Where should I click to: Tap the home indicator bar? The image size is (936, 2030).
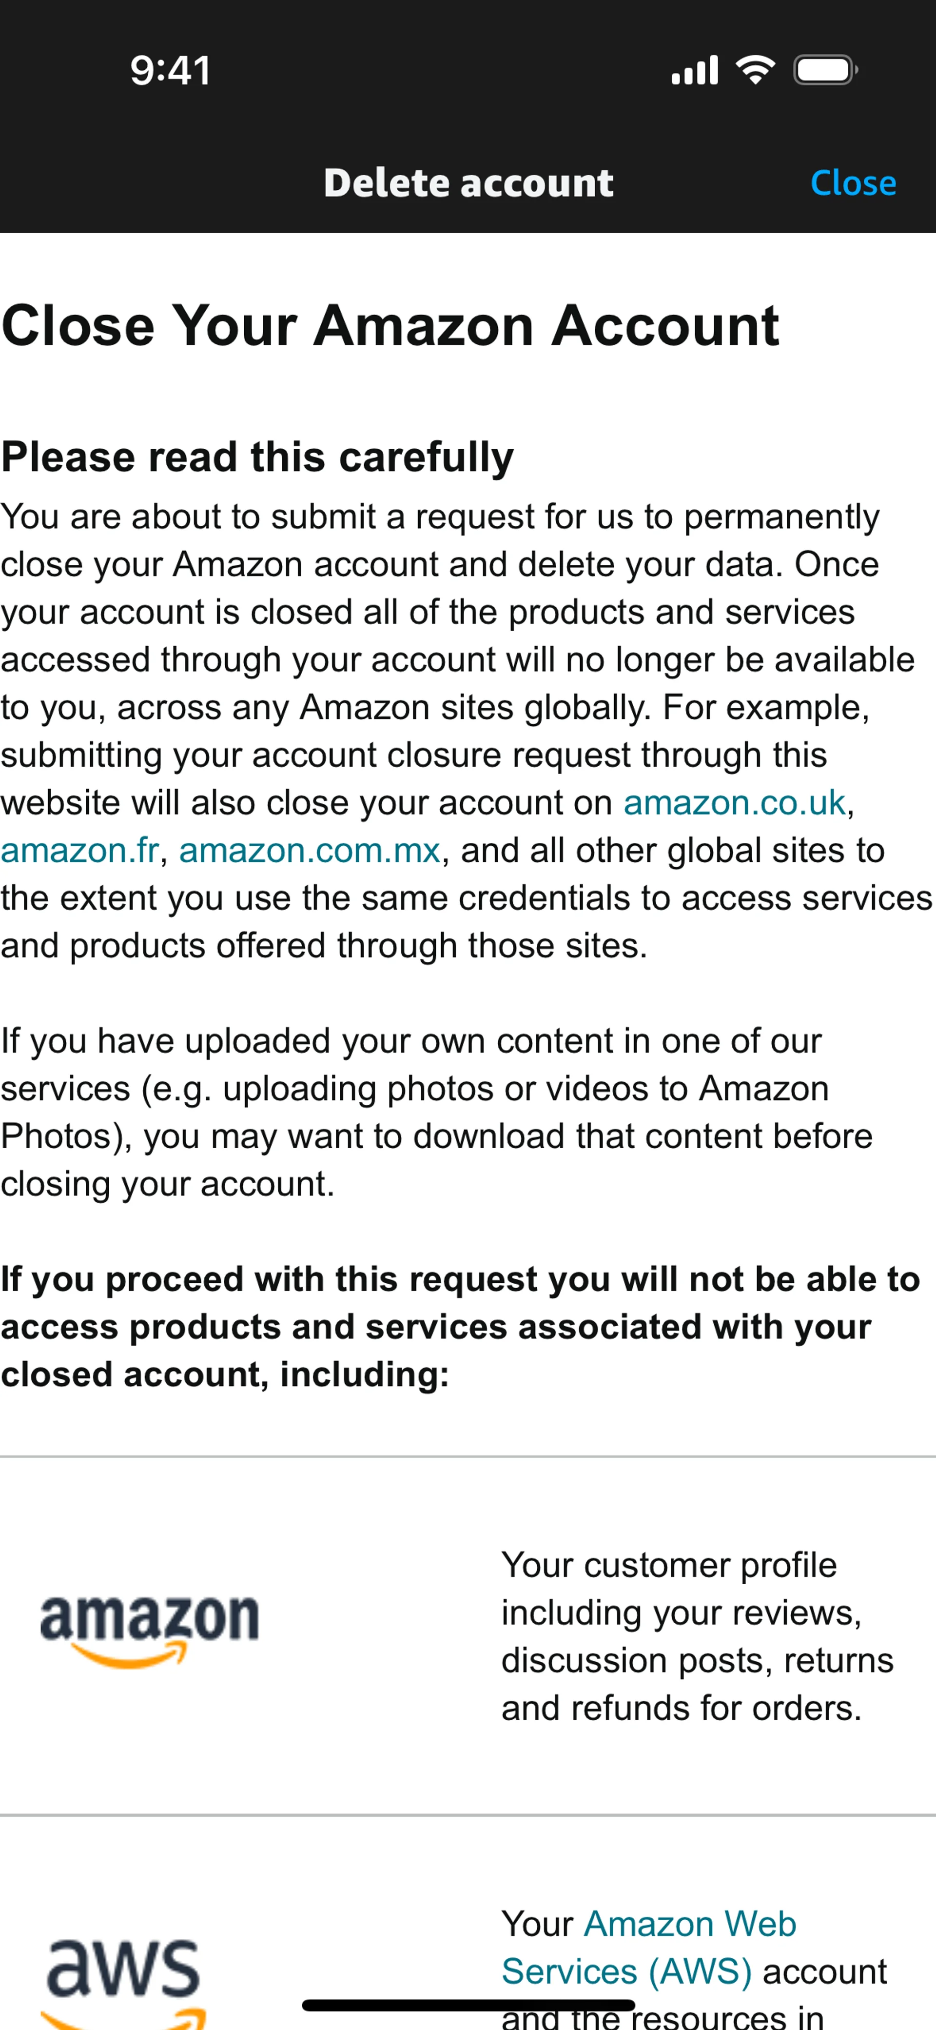pos(468,2004)
